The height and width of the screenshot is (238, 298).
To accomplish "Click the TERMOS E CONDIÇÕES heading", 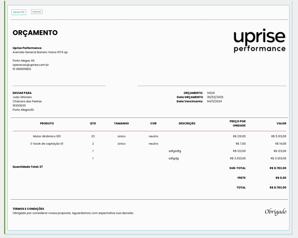I will 29,209.
